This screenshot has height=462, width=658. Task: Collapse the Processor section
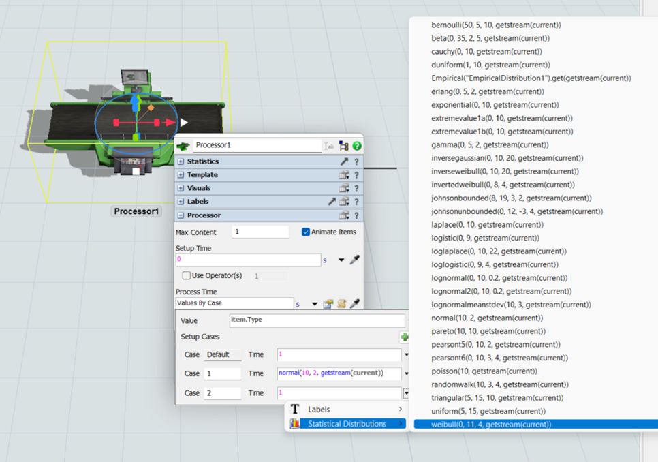pos(181,215)
